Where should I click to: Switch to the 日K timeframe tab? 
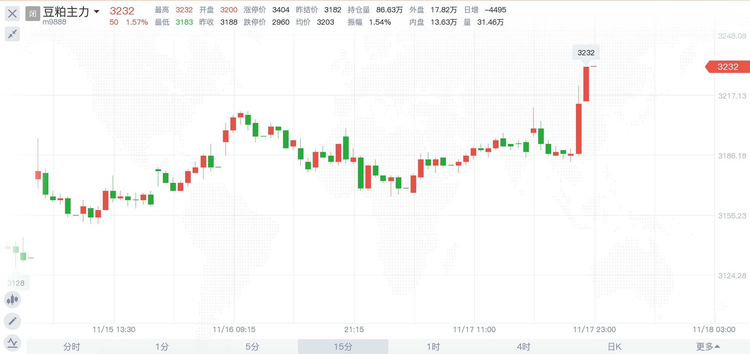(x=615, y=347)
